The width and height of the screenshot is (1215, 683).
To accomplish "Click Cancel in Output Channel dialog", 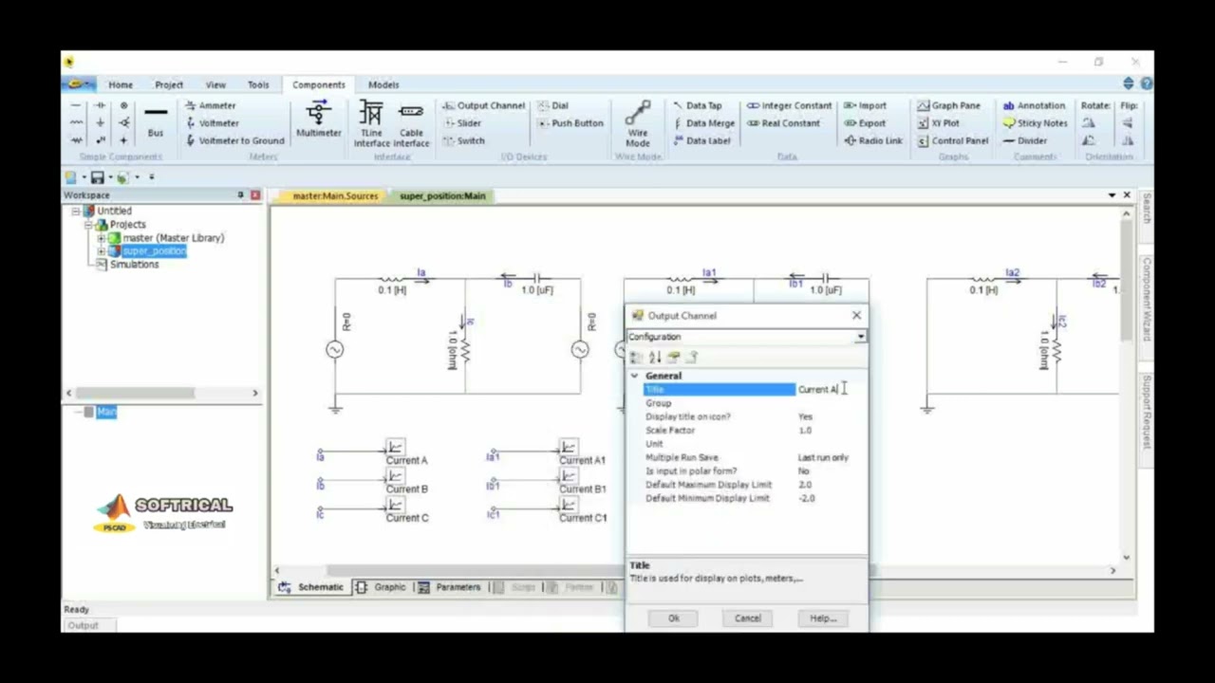I will click(747, 618).
